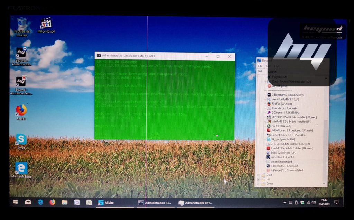Click scroll-down arrow in Beyond list
The height and width of the screenshot is (220, 354).
pos(324,184)
